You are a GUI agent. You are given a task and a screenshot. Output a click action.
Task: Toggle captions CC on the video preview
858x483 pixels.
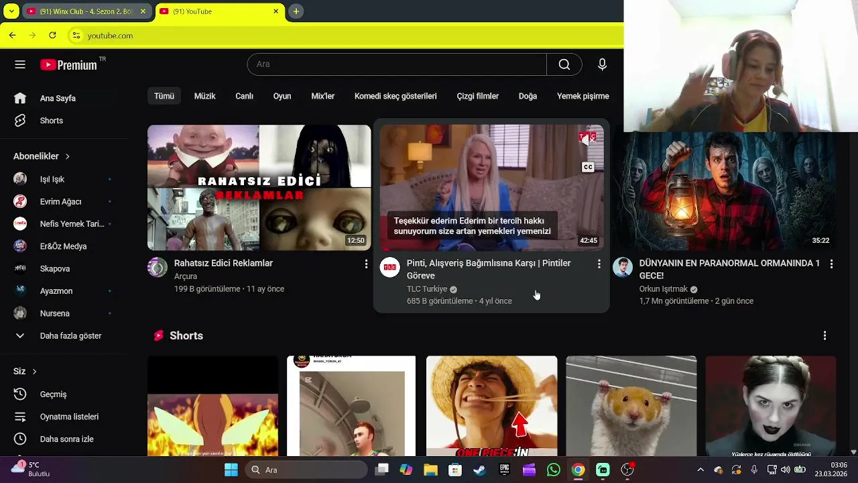coord(588,167)
